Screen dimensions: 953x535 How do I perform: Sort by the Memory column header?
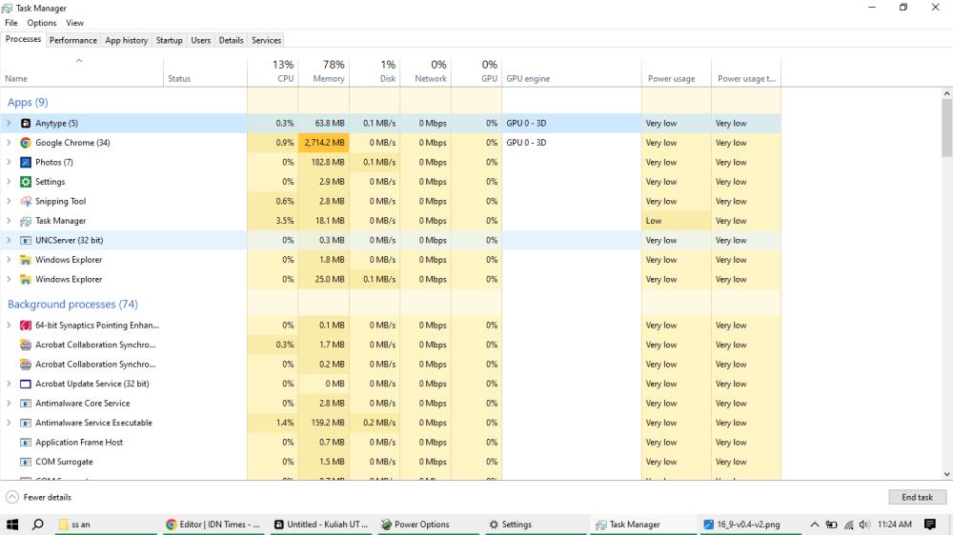pos(324,71)
